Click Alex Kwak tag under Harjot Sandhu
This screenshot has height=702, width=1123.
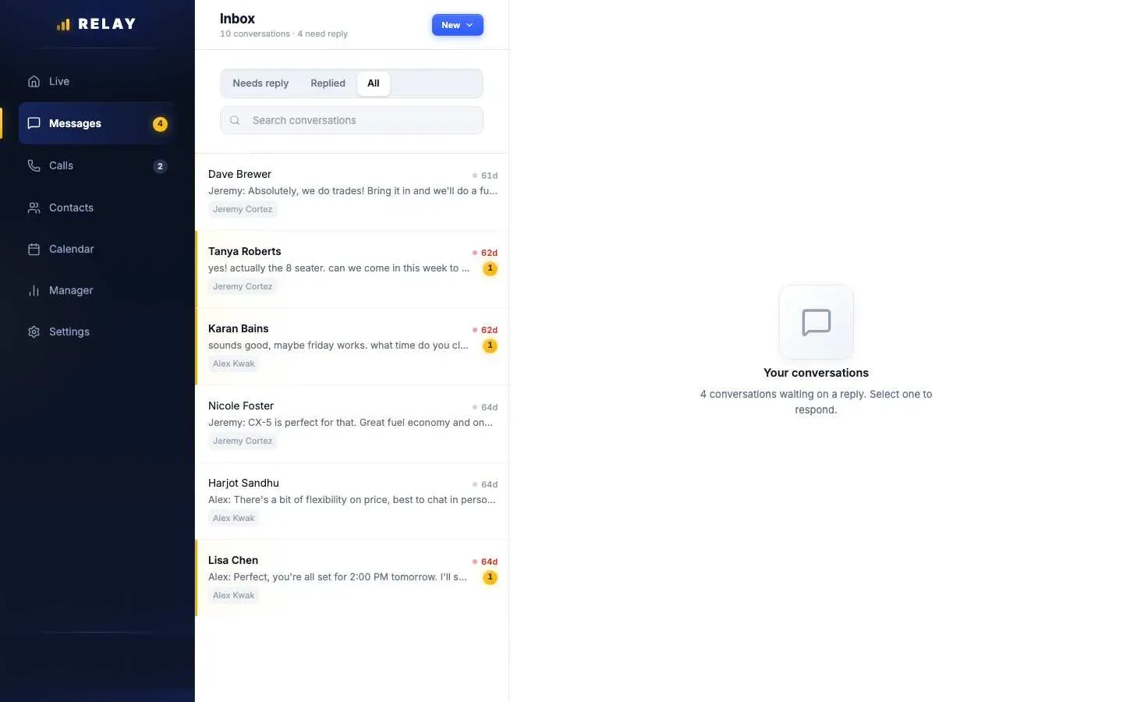click(234, 518)
